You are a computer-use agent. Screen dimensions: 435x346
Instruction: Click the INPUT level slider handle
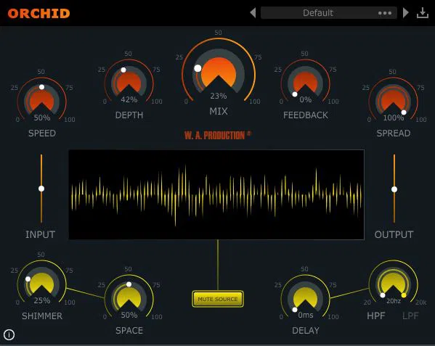(41, 189)
